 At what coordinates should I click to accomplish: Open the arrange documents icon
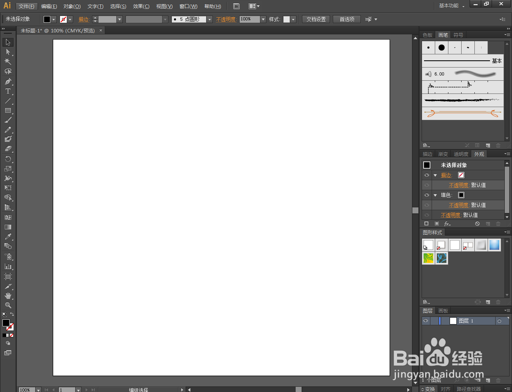coord(254,6)
